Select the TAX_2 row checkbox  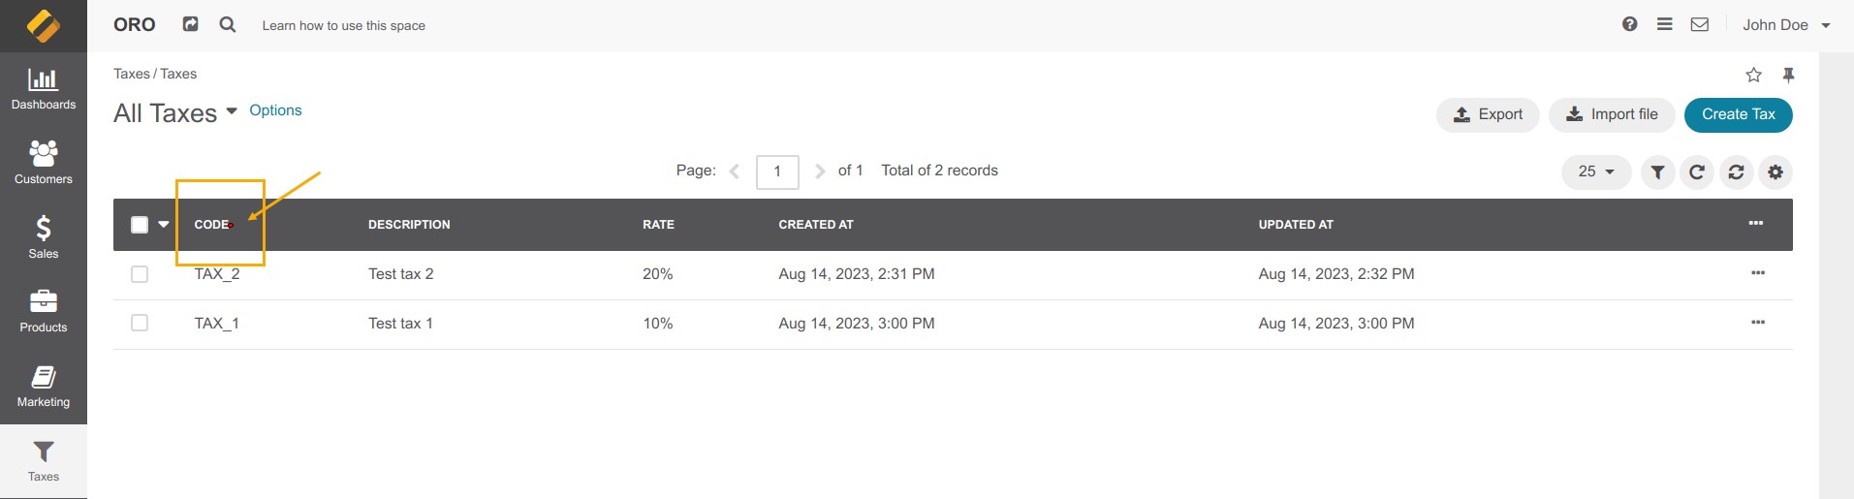coord(140,274)
